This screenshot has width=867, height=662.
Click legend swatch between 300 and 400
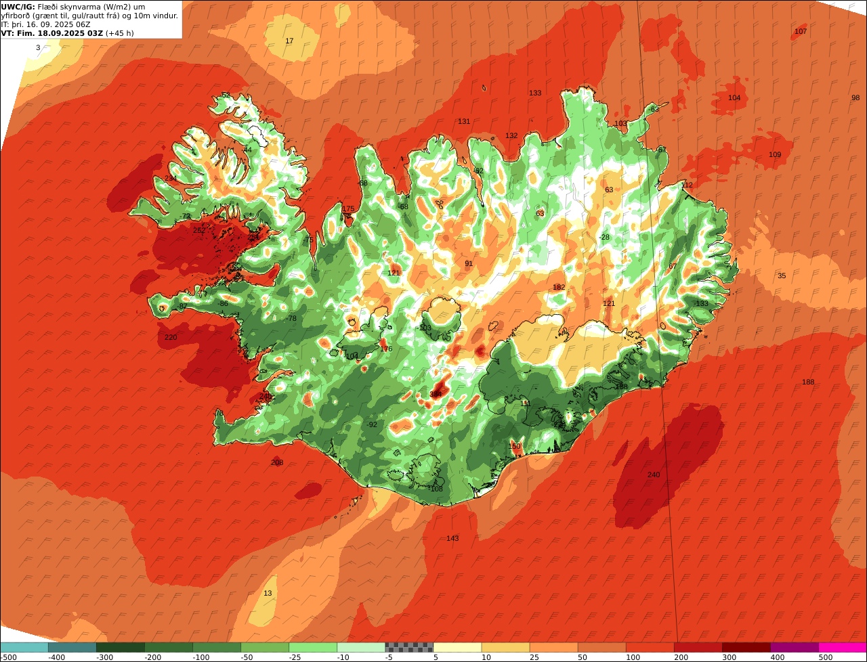(x=746, y=647)
